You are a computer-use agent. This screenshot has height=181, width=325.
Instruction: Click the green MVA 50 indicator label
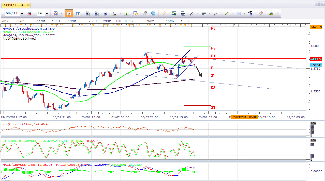(28, 32)
